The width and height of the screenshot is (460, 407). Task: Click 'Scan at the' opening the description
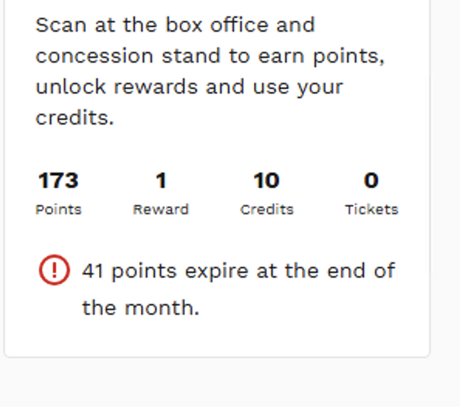(x=96, y=25)
